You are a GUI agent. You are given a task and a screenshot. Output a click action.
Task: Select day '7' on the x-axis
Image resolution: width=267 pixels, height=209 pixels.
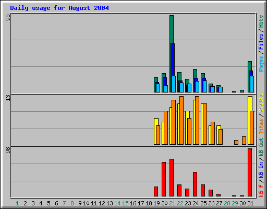click(x=64, y=203)
